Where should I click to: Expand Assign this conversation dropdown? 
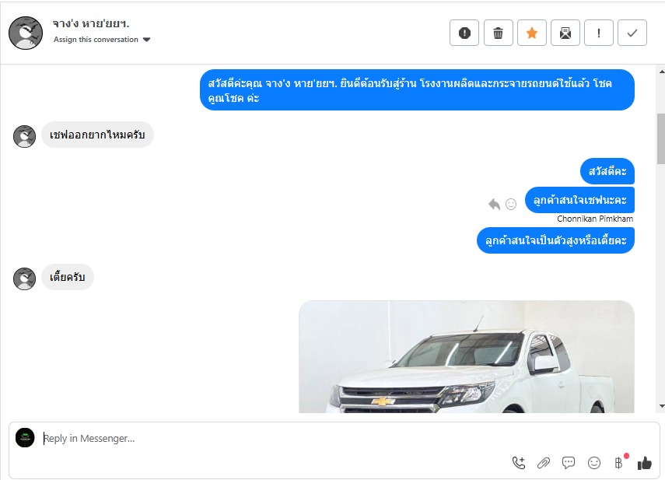147,40
